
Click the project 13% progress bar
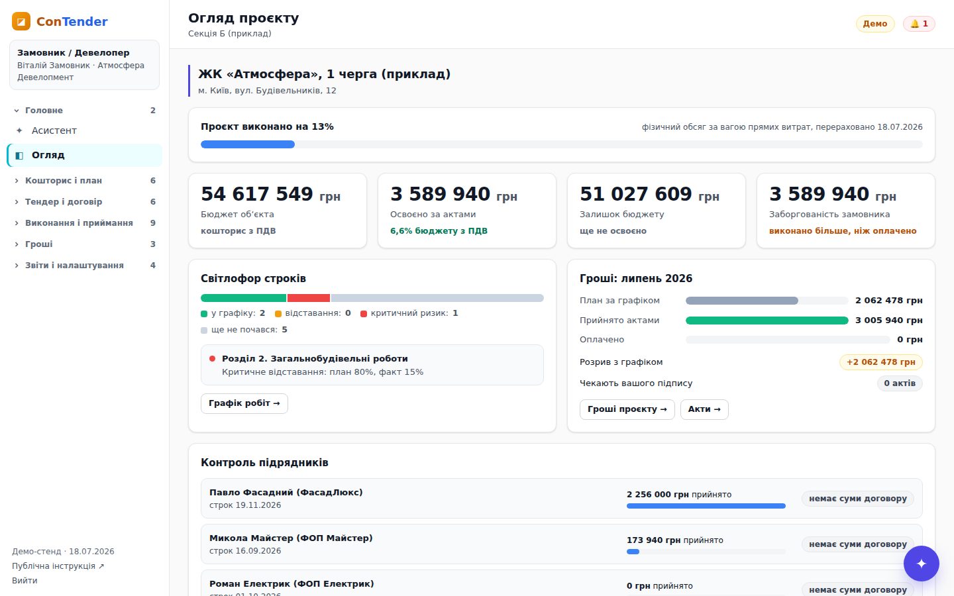[x=562, y=144]
